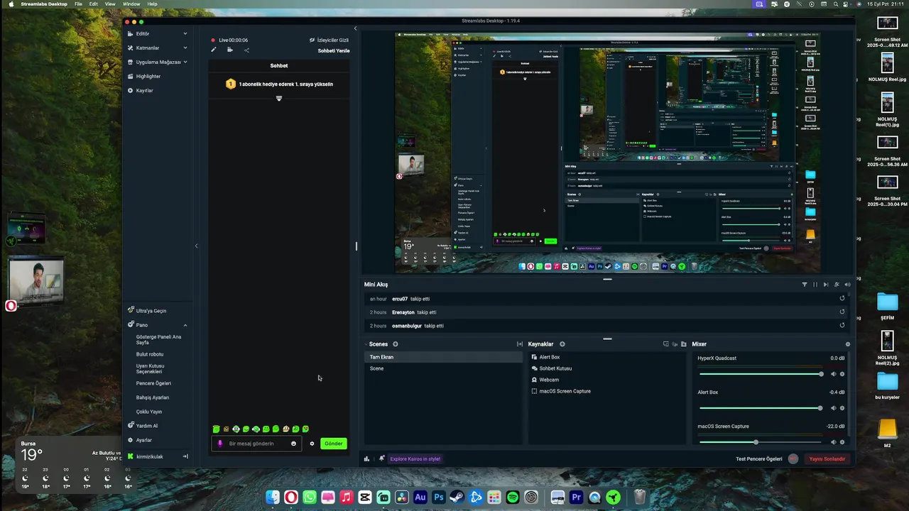Click Yayını Sonlandır to end stream

[x=827, y=458]
